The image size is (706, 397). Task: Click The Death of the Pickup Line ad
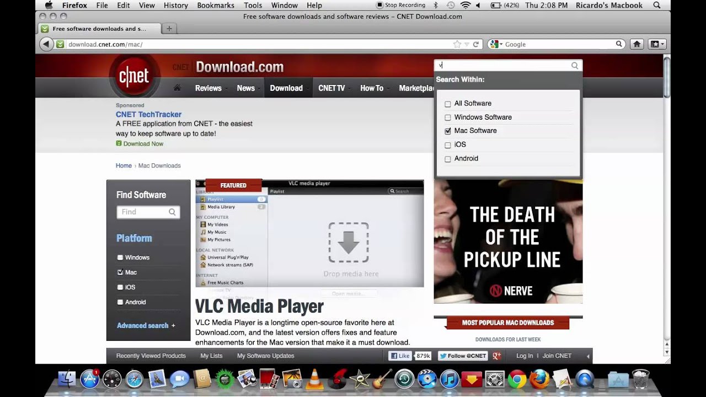coord(508,242)
